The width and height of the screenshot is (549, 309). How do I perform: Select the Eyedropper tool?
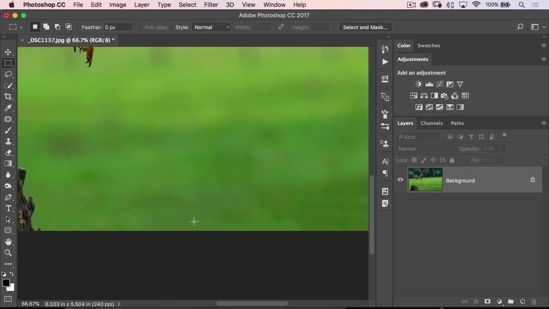point(8,108)
